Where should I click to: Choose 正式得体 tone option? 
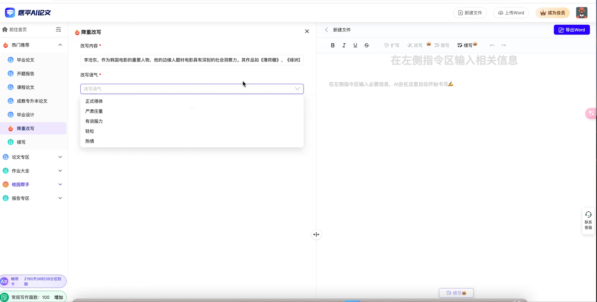pyautogui.click(x=192, y=101)
